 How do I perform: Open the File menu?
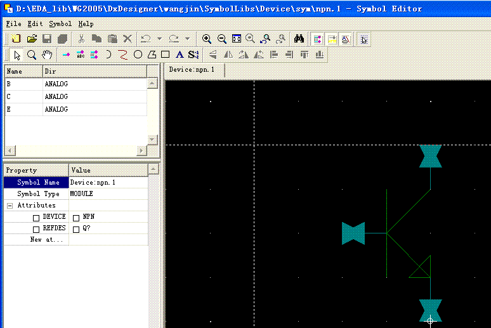click(13, 24)
